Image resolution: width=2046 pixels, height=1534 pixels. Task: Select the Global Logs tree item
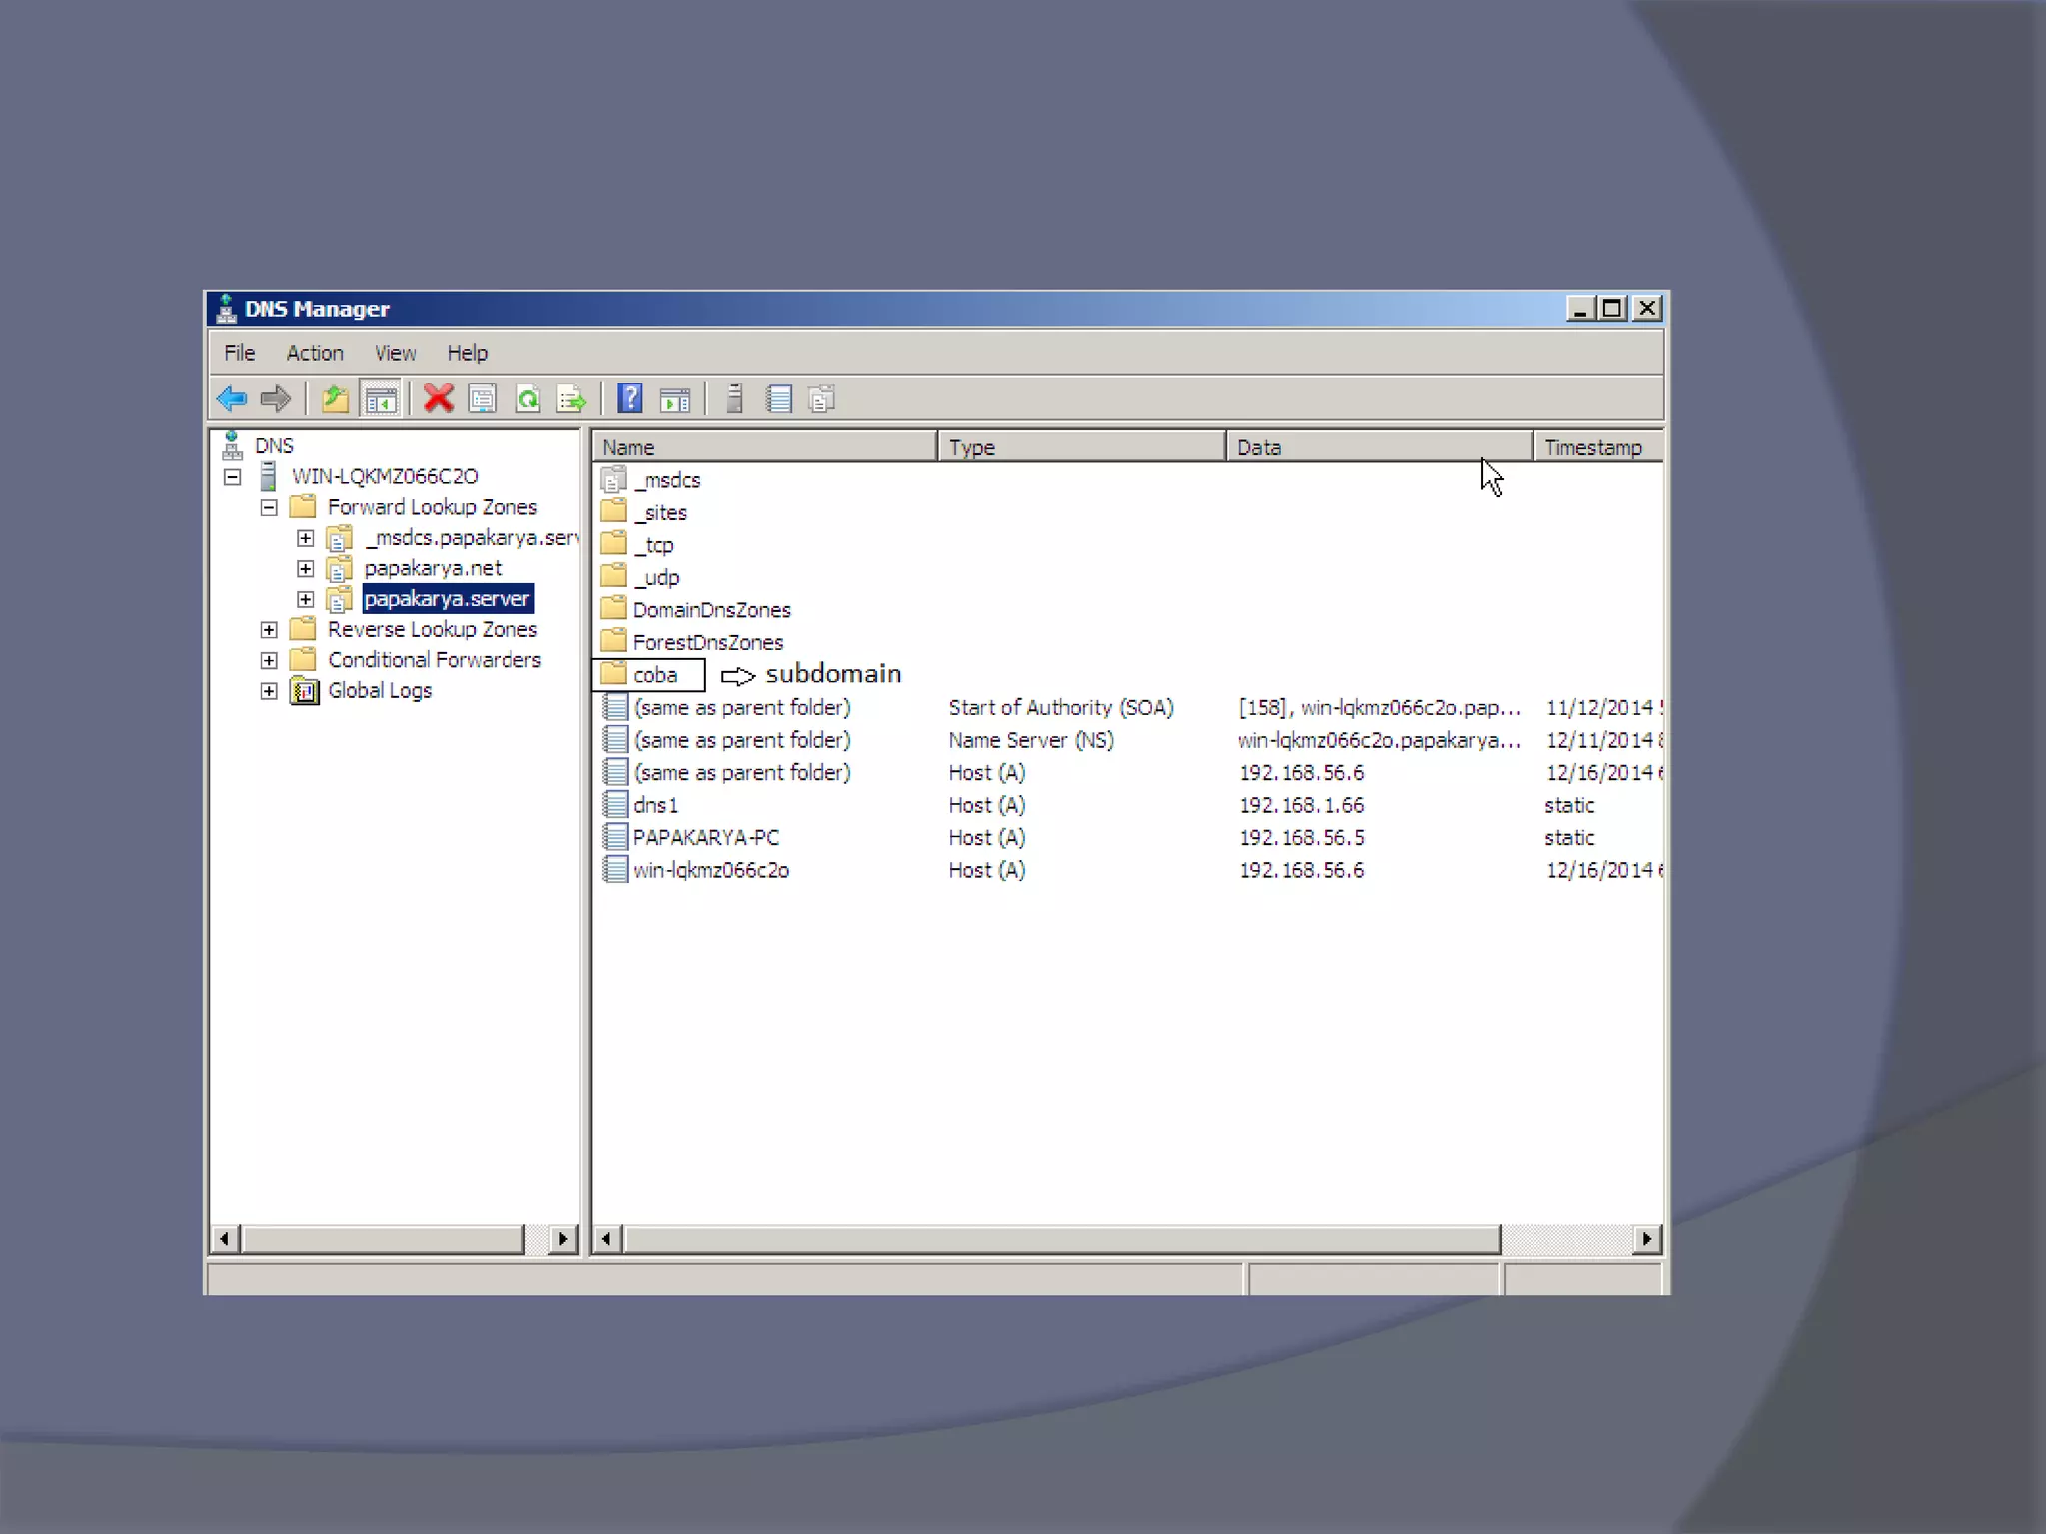pyautogui.click(x=379, y=691)
